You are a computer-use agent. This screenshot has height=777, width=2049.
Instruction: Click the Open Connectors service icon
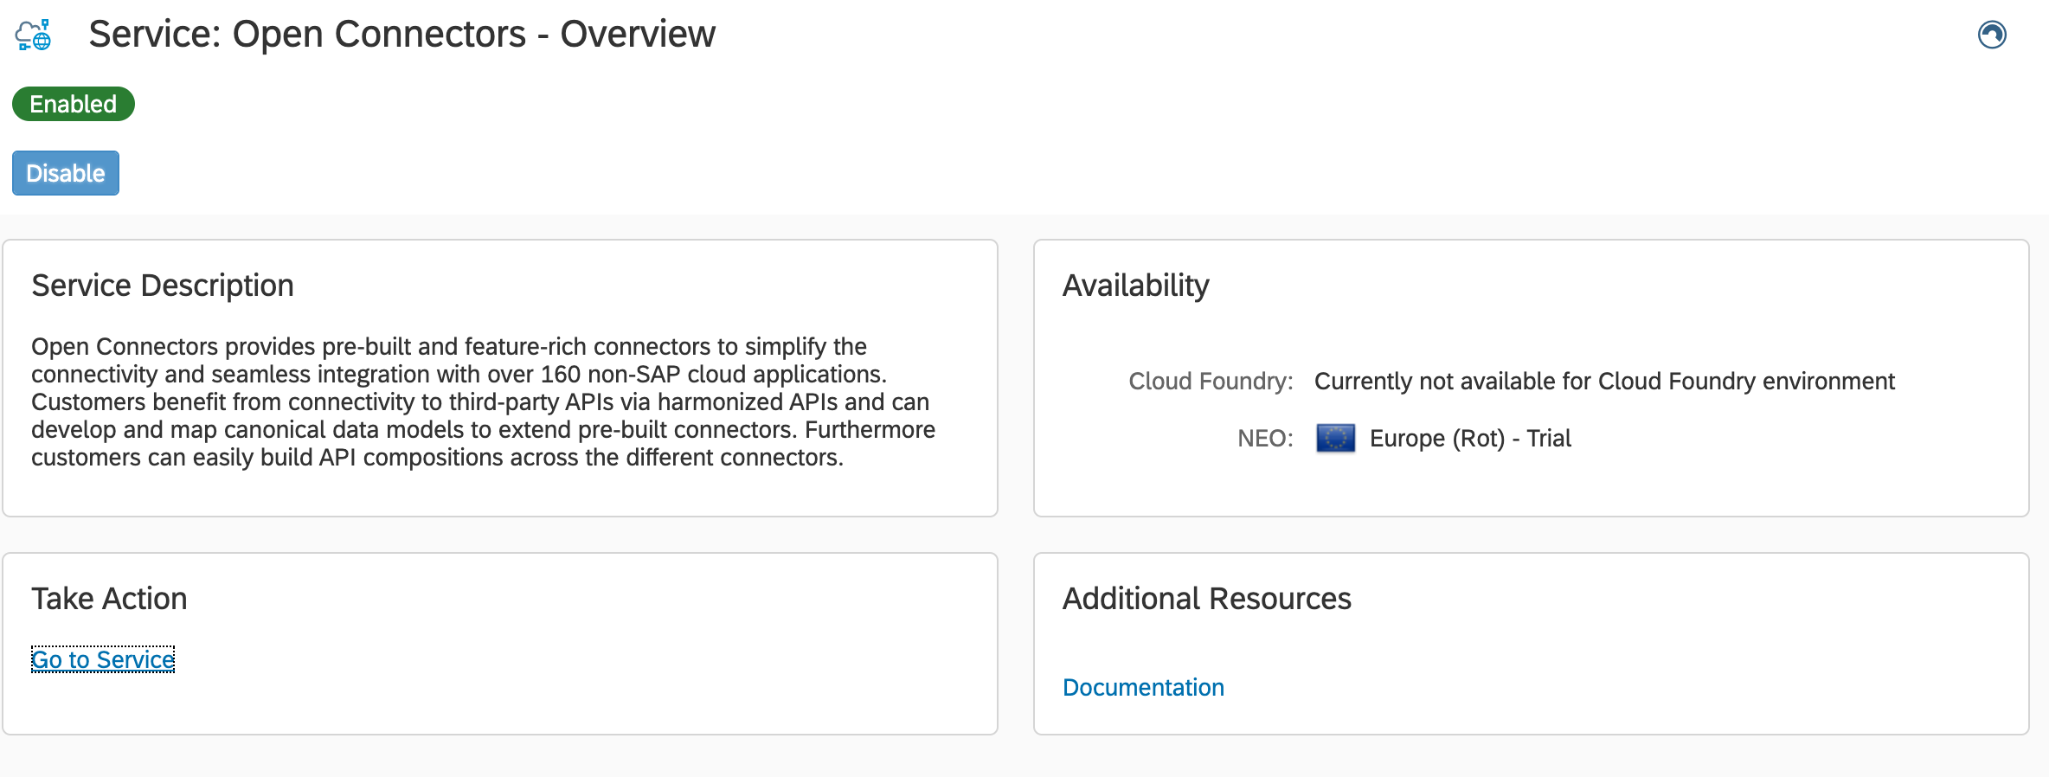pos(34,35)
